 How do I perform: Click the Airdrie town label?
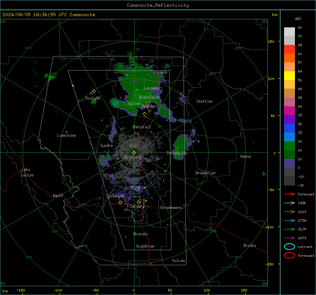click(138, 187)
